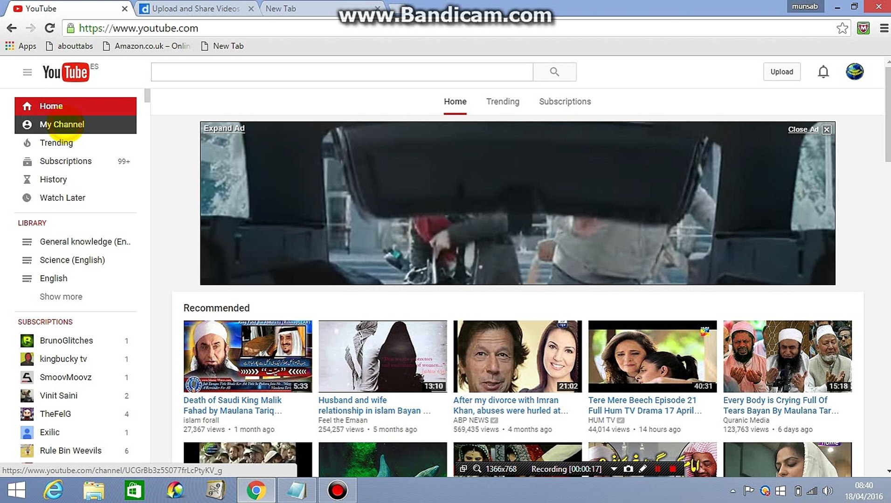
Task: Open the Death of Saudi King Malik video thumbnail
Action: (x=248, y=356)
